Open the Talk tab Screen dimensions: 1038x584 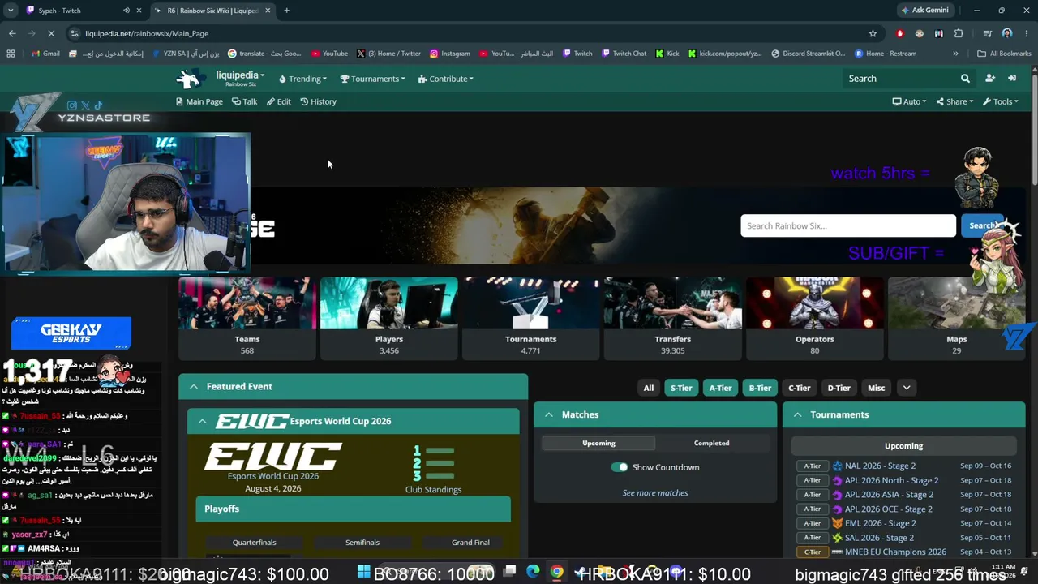tap(244, 101)
